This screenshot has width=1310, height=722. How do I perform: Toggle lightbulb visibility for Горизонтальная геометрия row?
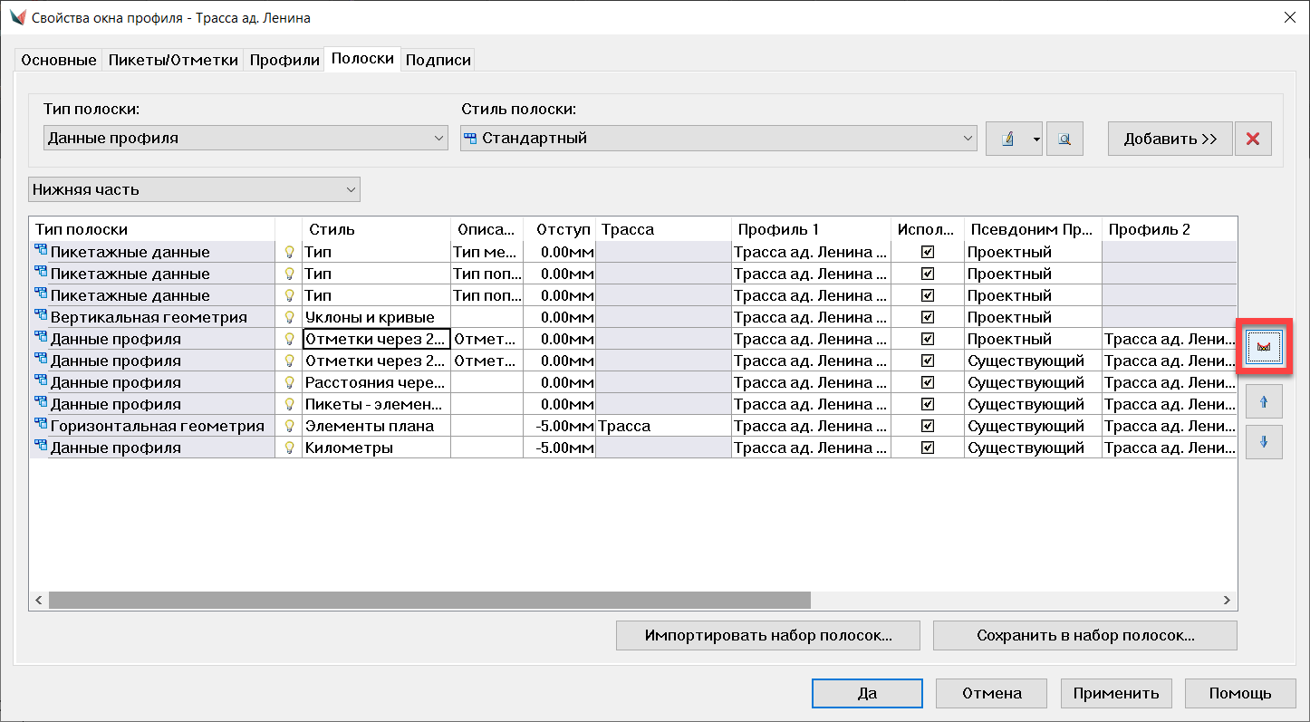pyautogui.click(x=289, y=427)
